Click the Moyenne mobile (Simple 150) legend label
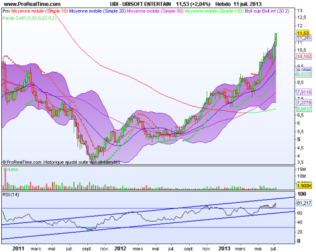The image size is (316, 252). (x=214, y=11)
